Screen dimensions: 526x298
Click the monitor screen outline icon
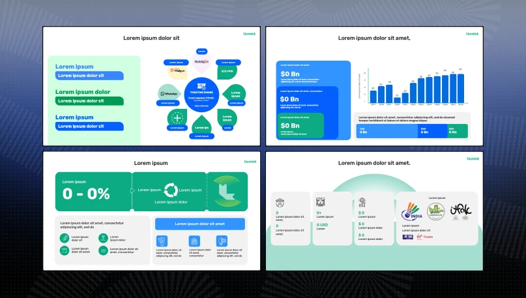click(x=321, y=202)
